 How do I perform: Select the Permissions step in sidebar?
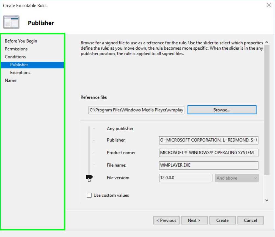[x=16, y=49]
